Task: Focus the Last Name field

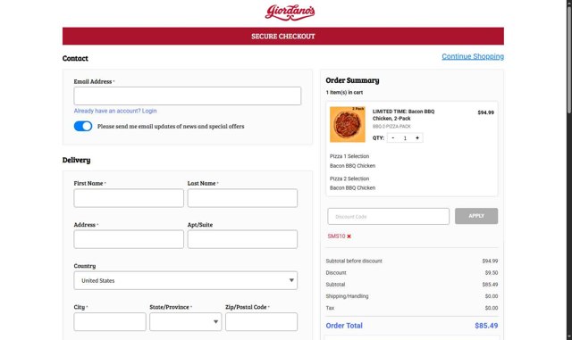Action: 242,198
